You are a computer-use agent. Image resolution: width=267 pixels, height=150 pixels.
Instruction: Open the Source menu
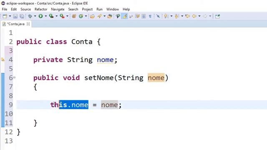pos(26,9)
